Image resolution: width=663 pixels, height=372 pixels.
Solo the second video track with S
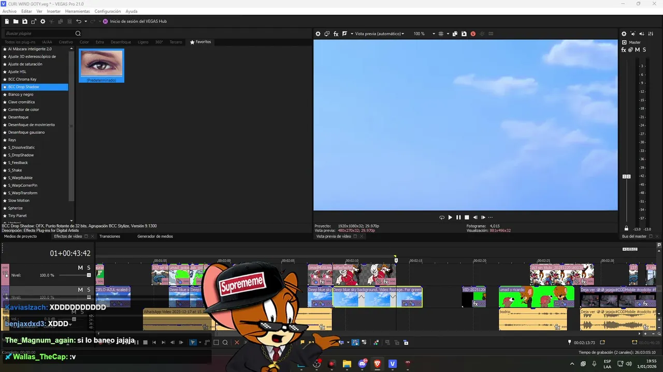coord(89,290)
